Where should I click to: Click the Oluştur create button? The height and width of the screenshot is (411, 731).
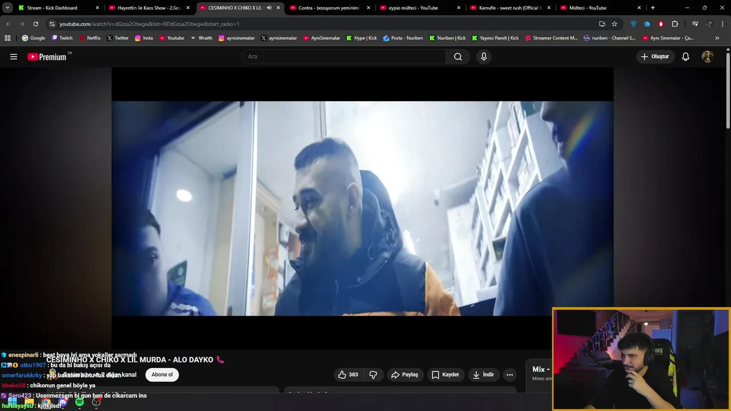pos(654,57)
